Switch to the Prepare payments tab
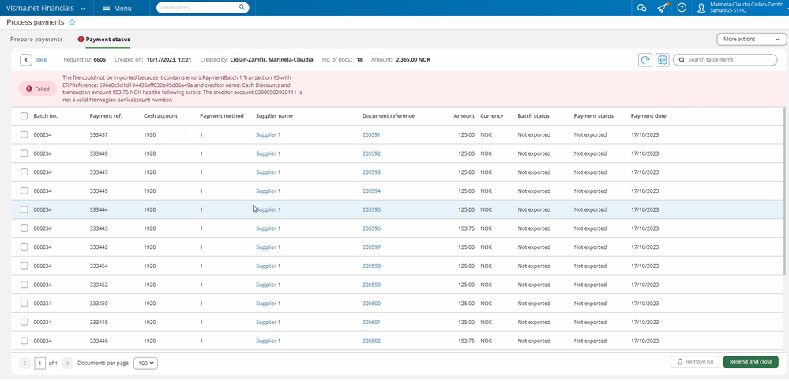789x381 pixels. point(36,40)
